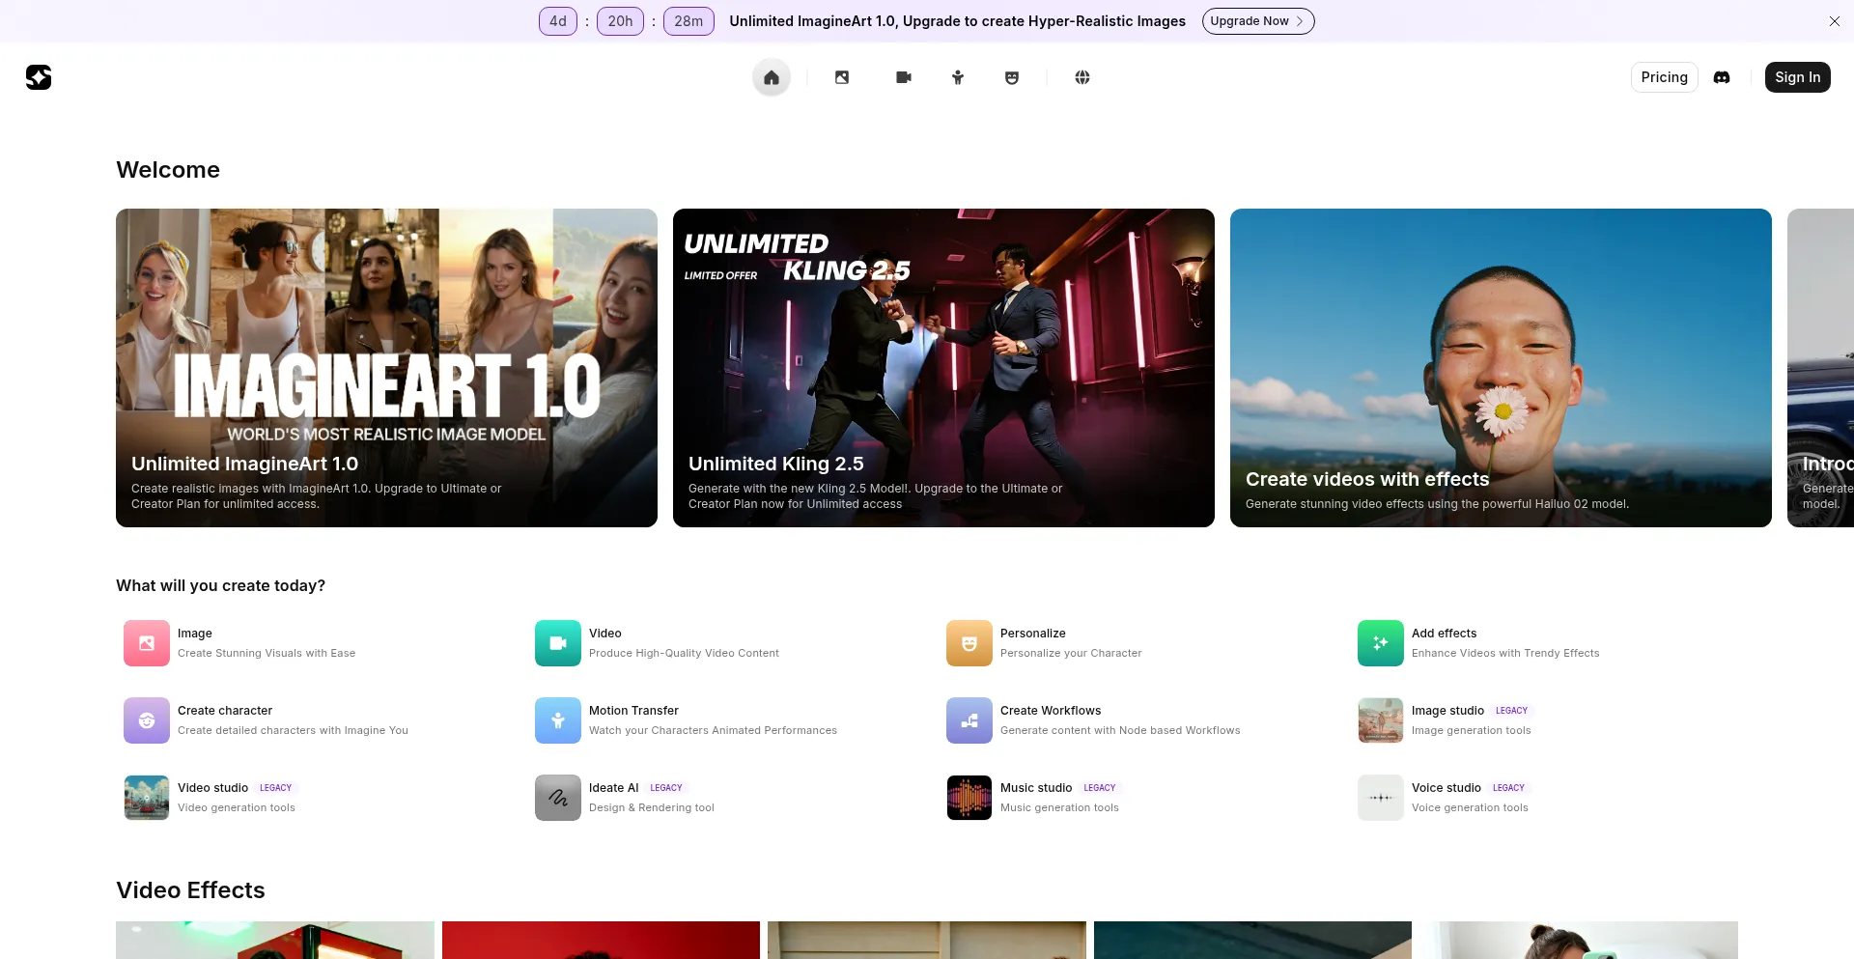Select Create Workflows option
1854x959 pixels.
click(1050, 711)
